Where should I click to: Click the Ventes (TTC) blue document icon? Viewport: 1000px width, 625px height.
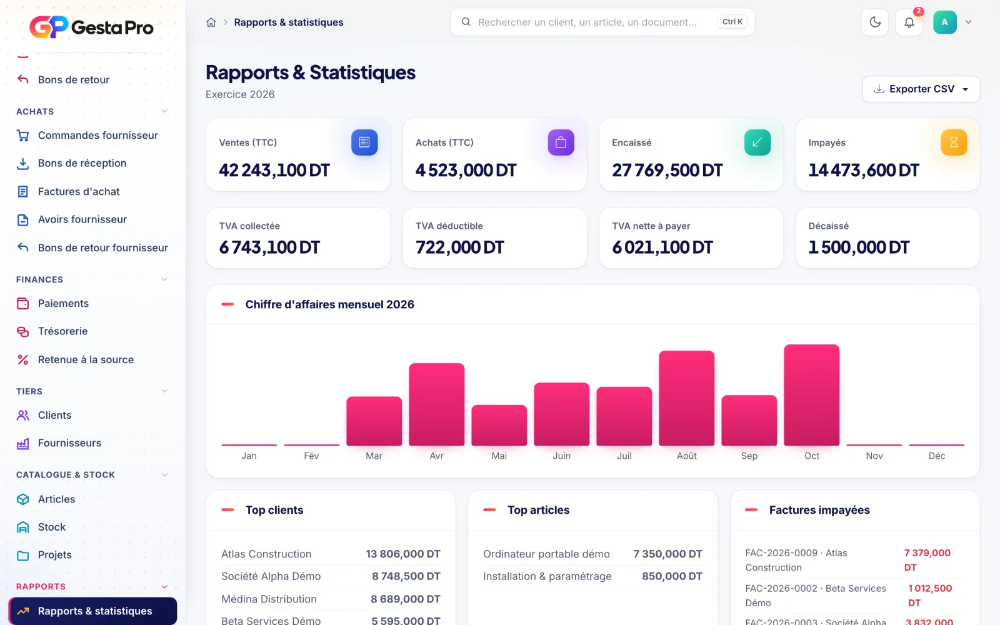(364, 142)
